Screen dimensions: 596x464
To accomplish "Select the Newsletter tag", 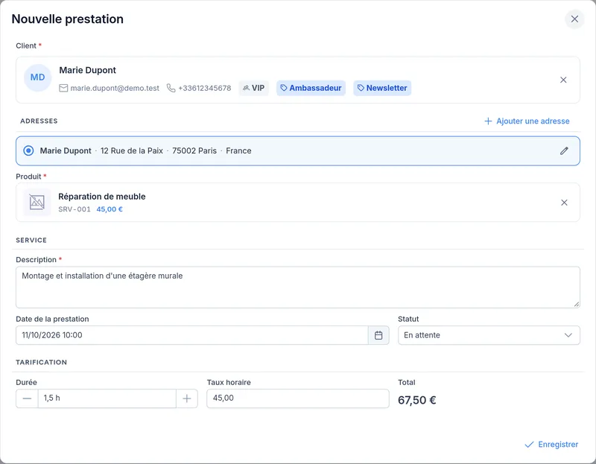I will [382, 88].
